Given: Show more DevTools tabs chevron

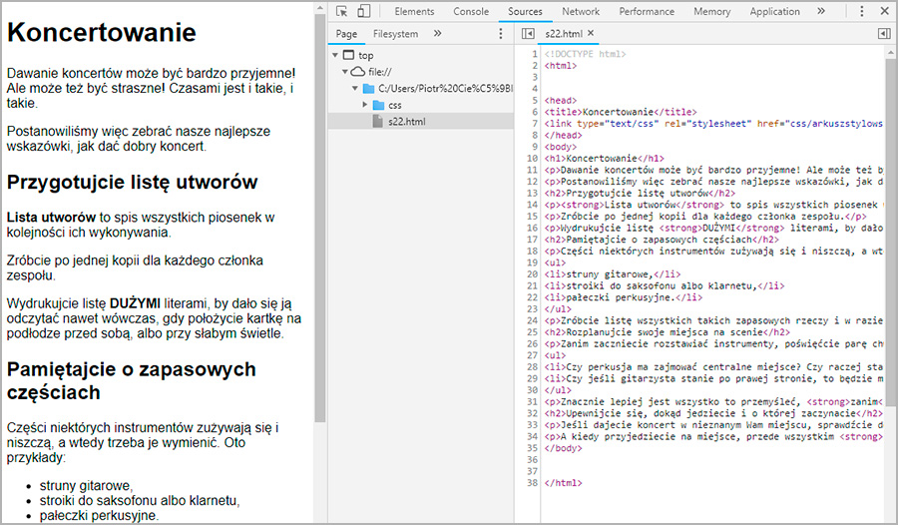Looking at the screenshot, I should (x=821, y=11).
